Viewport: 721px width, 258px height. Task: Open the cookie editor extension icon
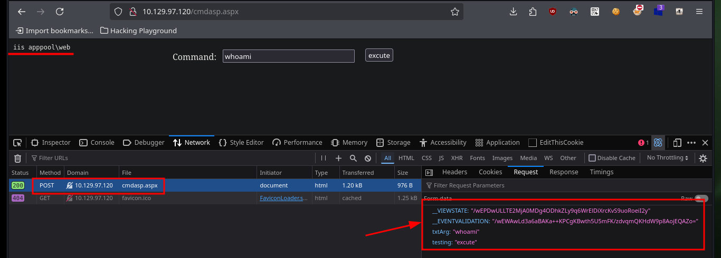[x=616, y=12]
